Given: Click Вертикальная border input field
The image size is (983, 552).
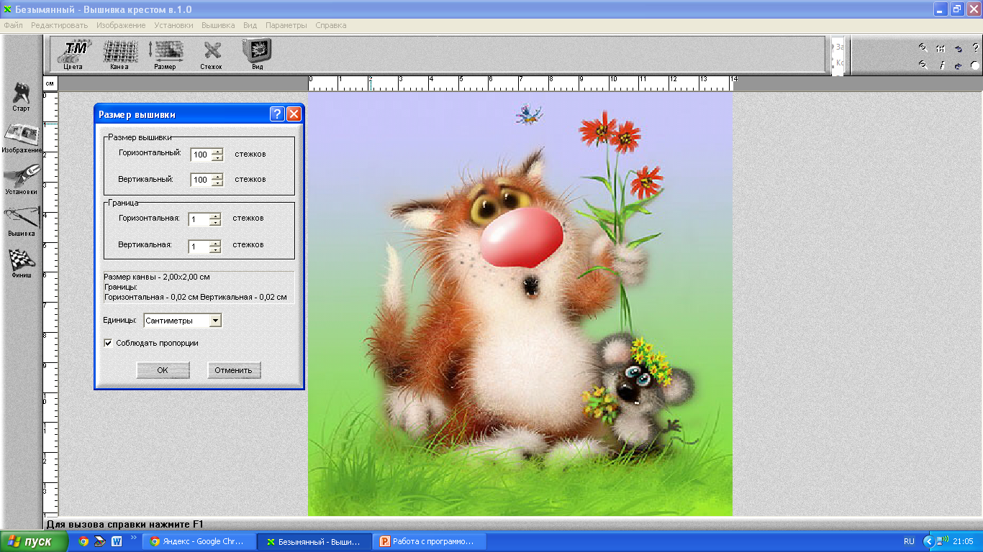Looking at the screenshot, I should (x=199, y=247).
